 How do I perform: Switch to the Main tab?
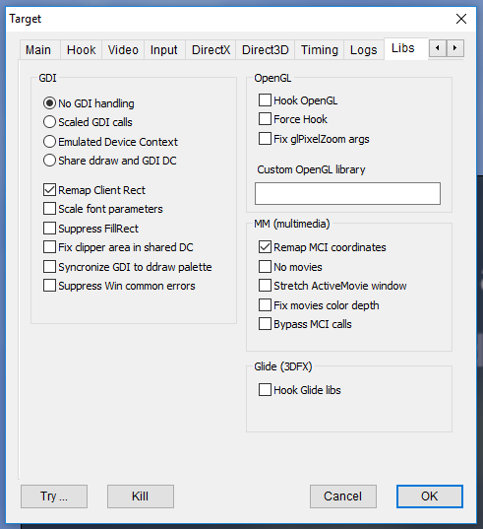[39, 50]
